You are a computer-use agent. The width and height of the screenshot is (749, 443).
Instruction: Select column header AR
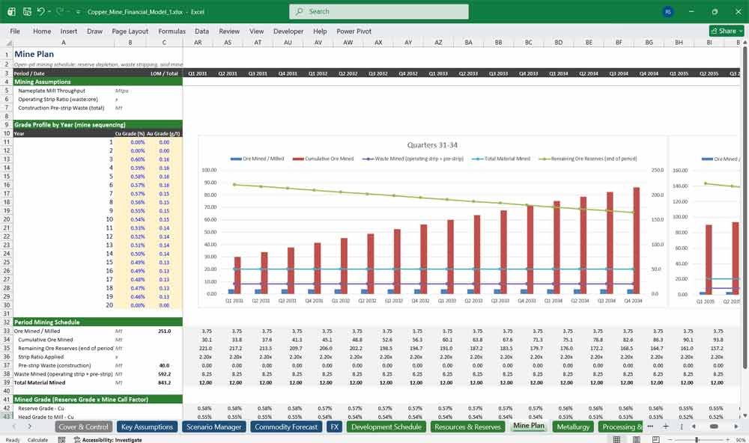pos(198,43)
